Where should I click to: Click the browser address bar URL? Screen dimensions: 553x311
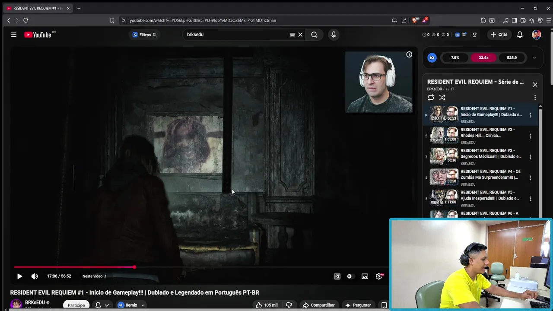[203, 20]
